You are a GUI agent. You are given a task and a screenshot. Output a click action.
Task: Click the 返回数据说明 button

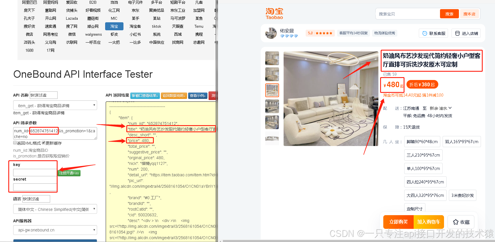(174, 96)
